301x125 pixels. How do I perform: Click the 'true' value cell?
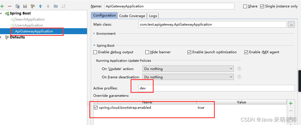[x=201, y=108]
